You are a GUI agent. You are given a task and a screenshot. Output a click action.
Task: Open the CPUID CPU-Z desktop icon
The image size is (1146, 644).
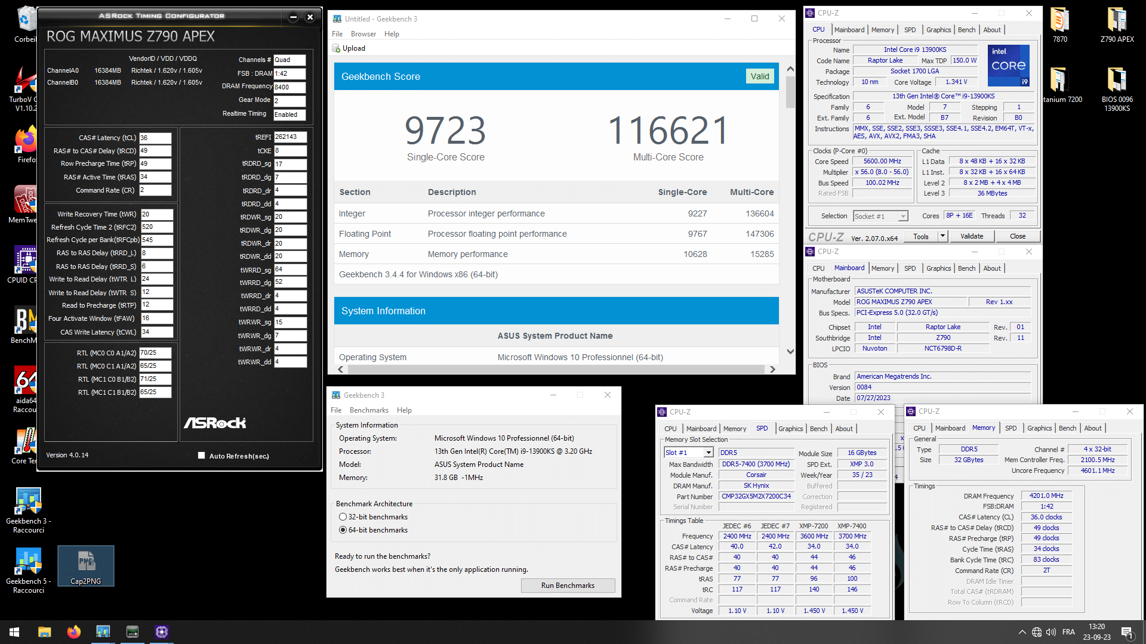(x=24, y=265)
